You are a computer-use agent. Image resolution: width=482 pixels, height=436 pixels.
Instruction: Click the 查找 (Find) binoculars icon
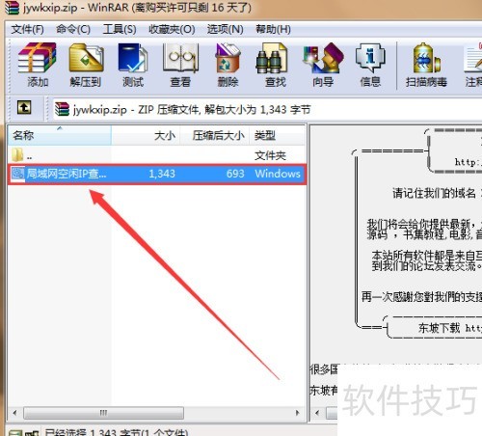pyautogui.click(x=272, y=58)
